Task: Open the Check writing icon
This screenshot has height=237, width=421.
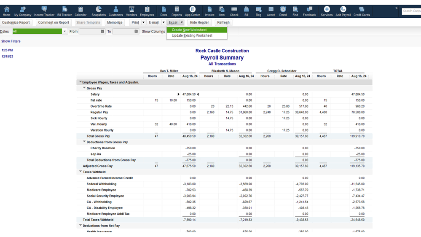Action: (234, 11)
